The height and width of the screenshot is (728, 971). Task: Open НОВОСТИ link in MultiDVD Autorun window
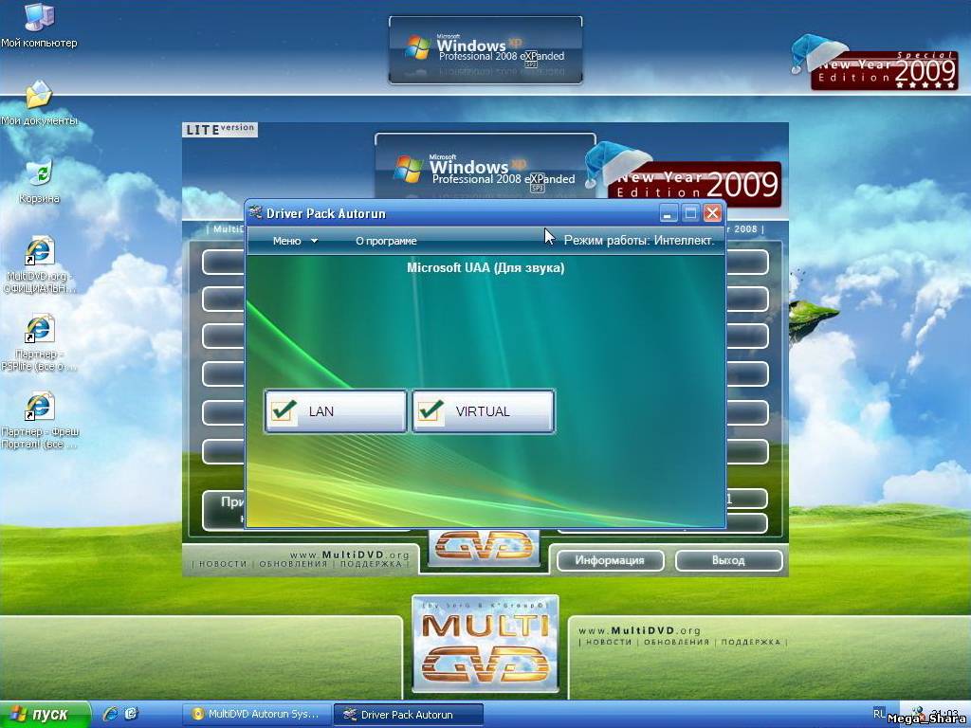pyautogui.click(x=223, y=564)
